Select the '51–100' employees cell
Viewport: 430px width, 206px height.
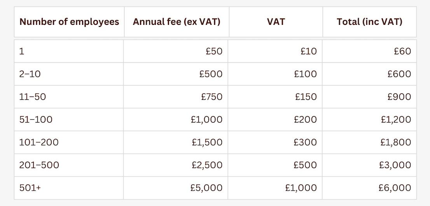tap(36, 120)
